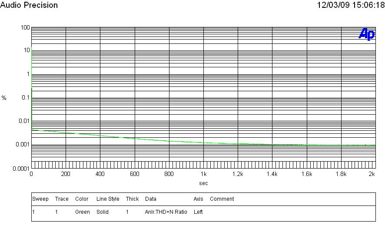The height and width of the screenshot is (232, 385).
Task: Click the 'Sweep' column header in legend
Action: 40,199
